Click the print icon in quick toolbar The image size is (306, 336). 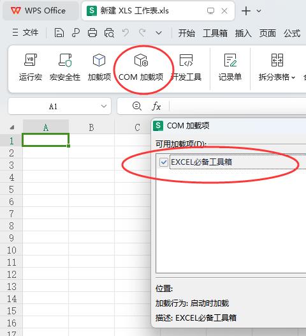point(92,33)
